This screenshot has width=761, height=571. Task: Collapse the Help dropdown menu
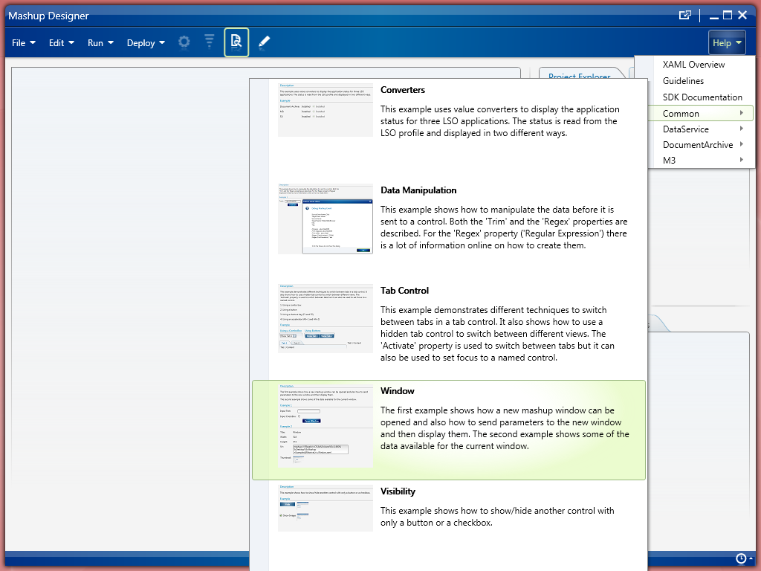pyautogui.click(x=727, y=43)
